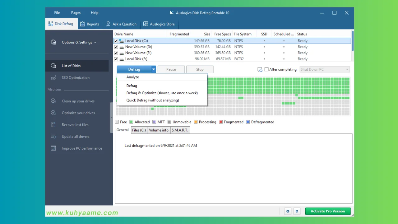
Task: Click the main Defrag button
Action: click(x=134, y=69)
